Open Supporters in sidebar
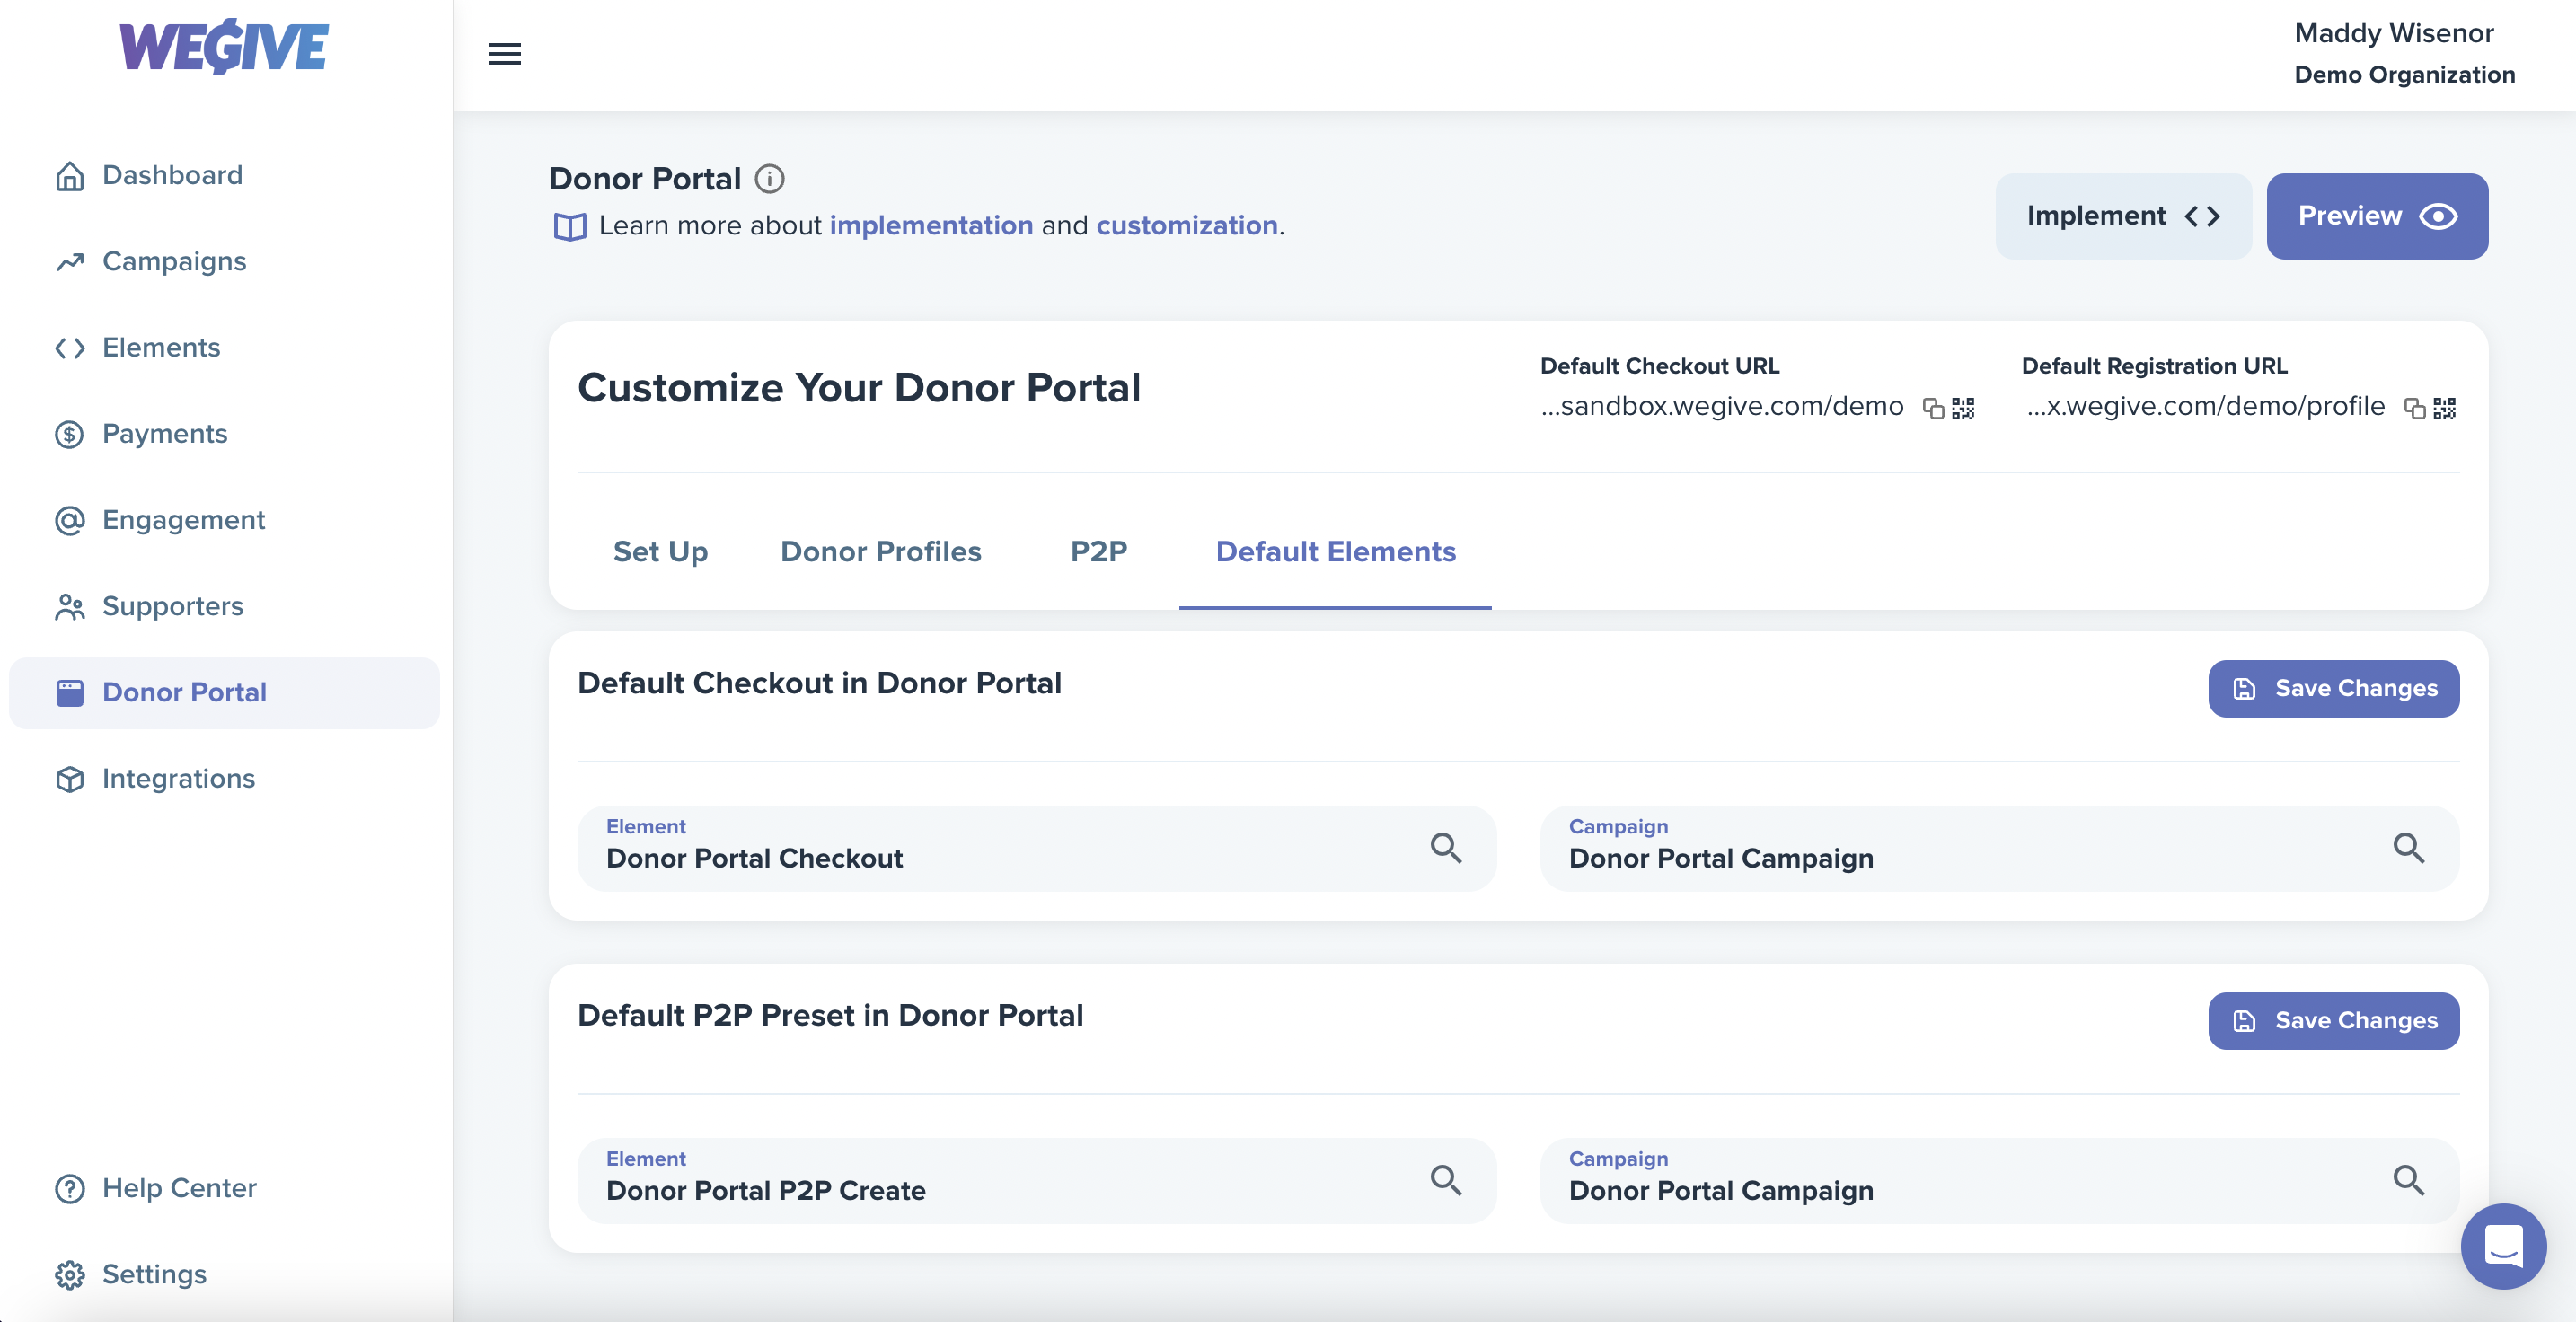 224,606
